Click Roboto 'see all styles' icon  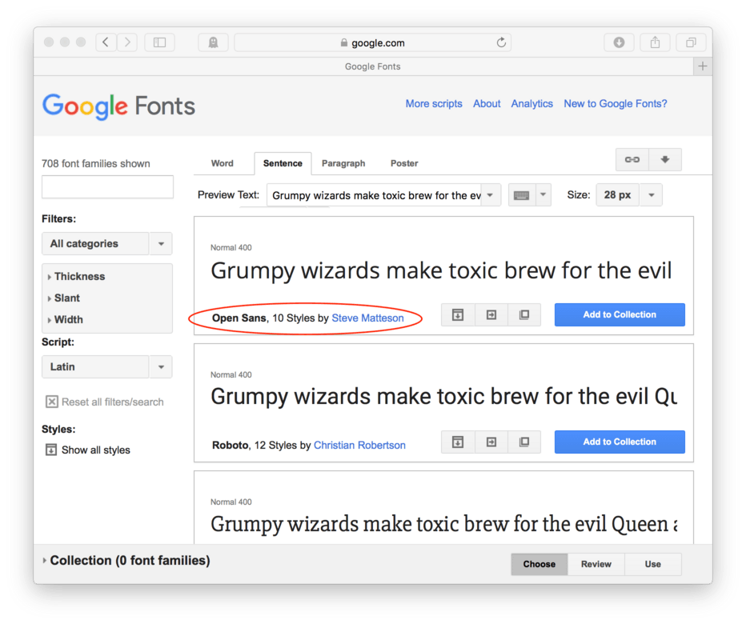[458, 442]
